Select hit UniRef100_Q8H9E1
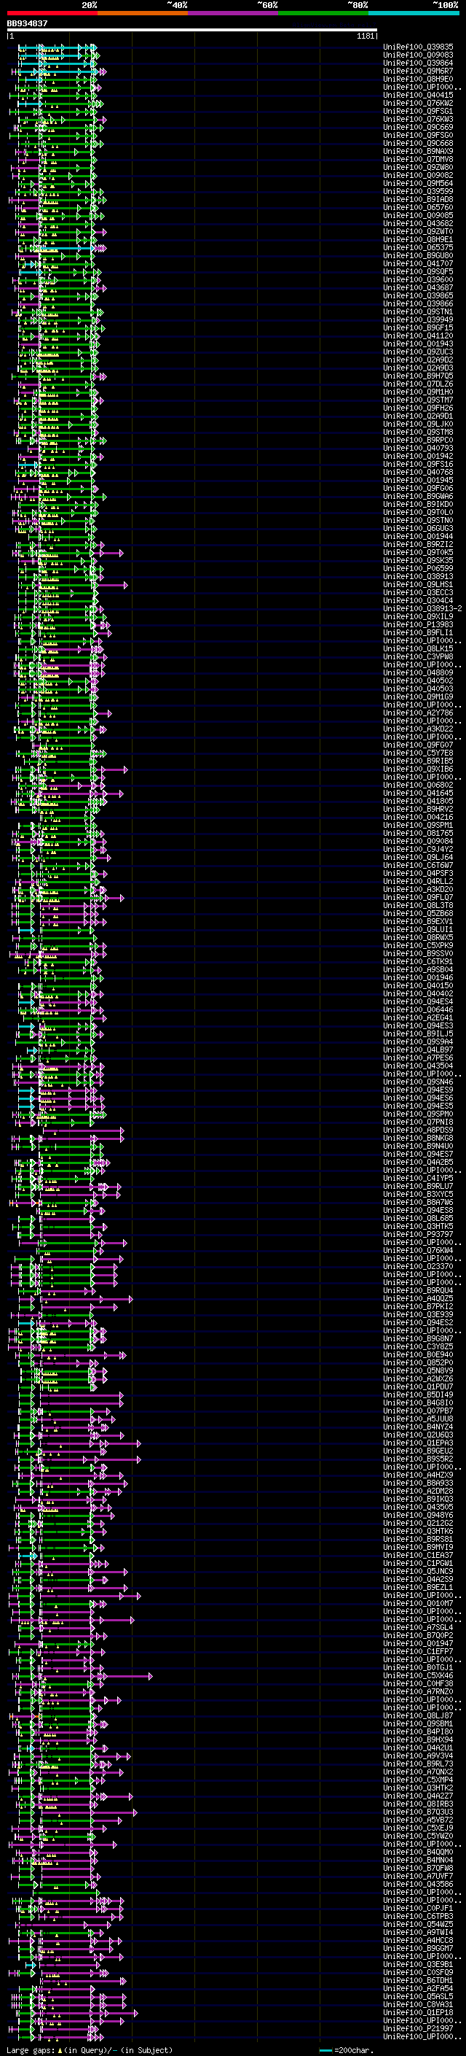This screenshot has width=466, height=2056. click(x=418, y=239)
